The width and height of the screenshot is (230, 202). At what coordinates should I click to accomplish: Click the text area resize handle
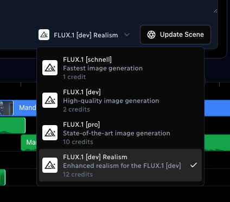tap(215, 11)
